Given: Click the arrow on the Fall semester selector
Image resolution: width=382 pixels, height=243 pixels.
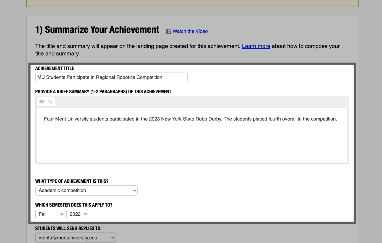Looking at the screenshot, I should click(x=62, y=214).
